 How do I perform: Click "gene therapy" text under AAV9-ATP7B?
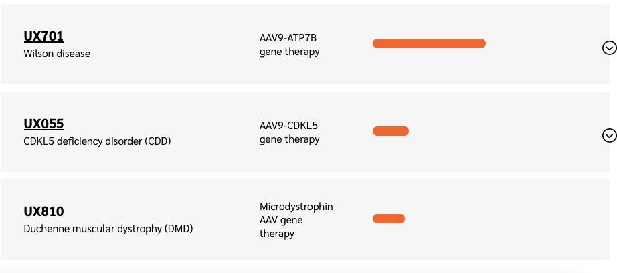coord(290,52)
